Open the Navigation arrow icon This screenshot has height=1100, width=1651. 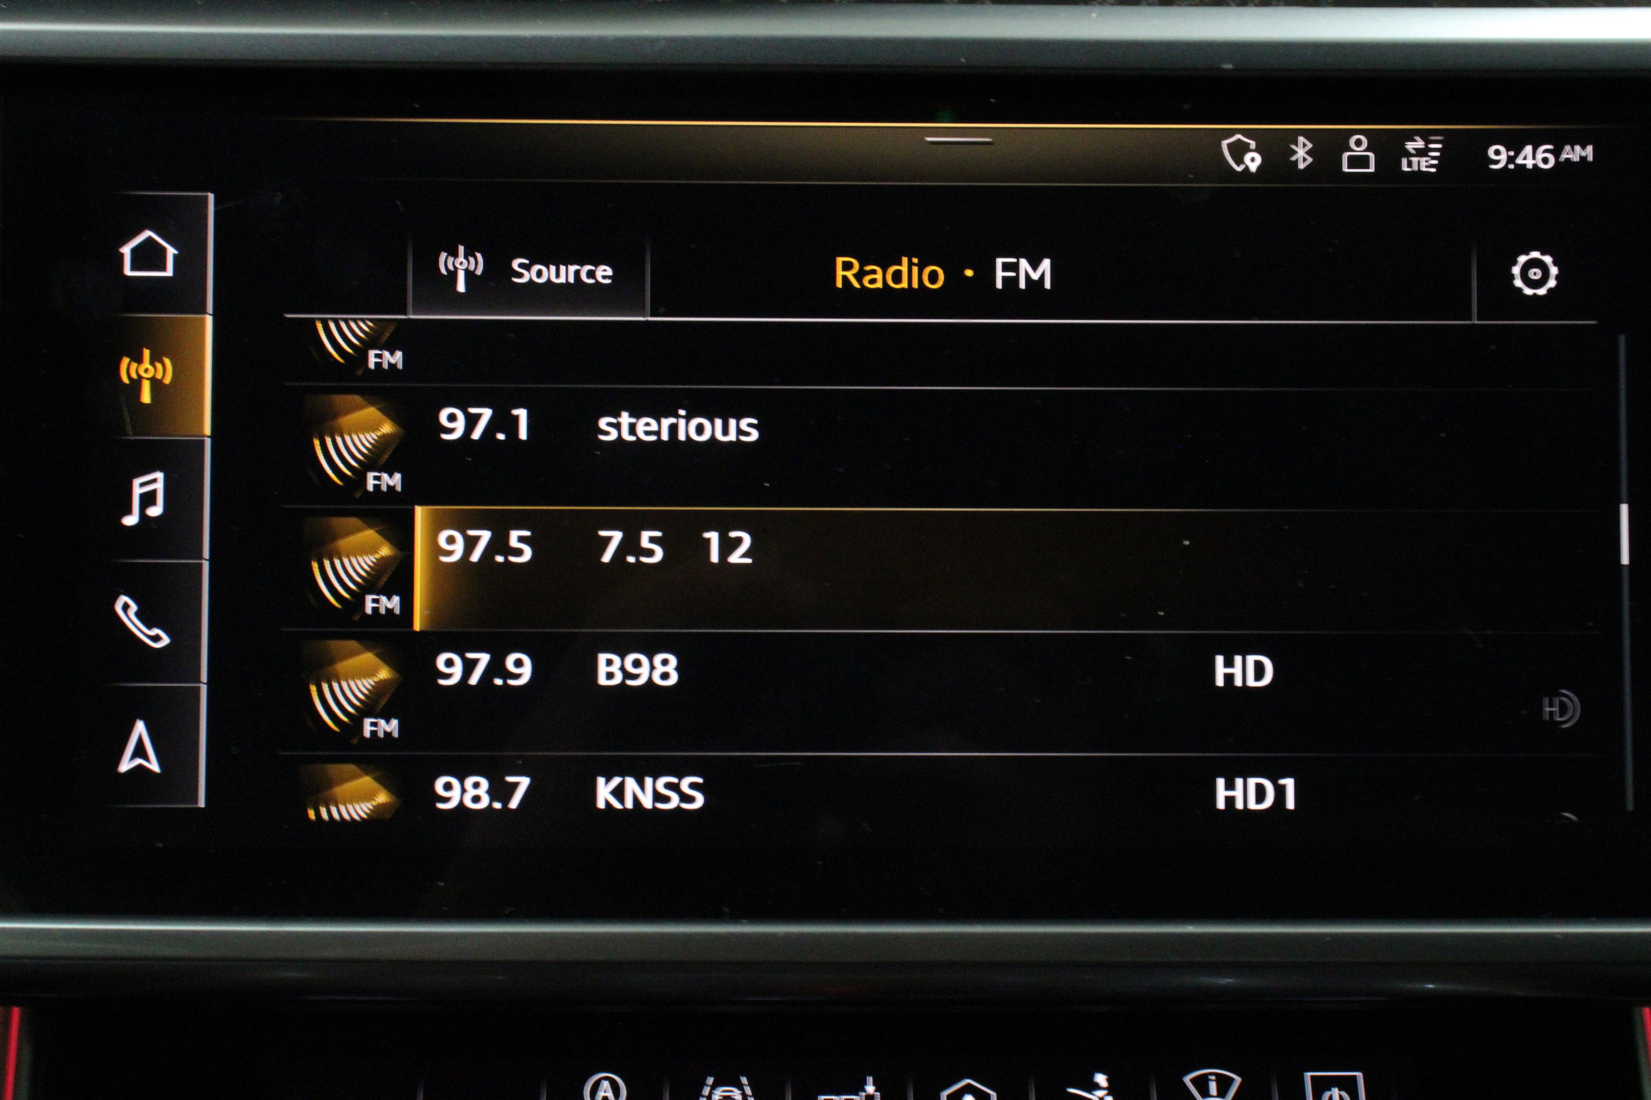[139, 747]
